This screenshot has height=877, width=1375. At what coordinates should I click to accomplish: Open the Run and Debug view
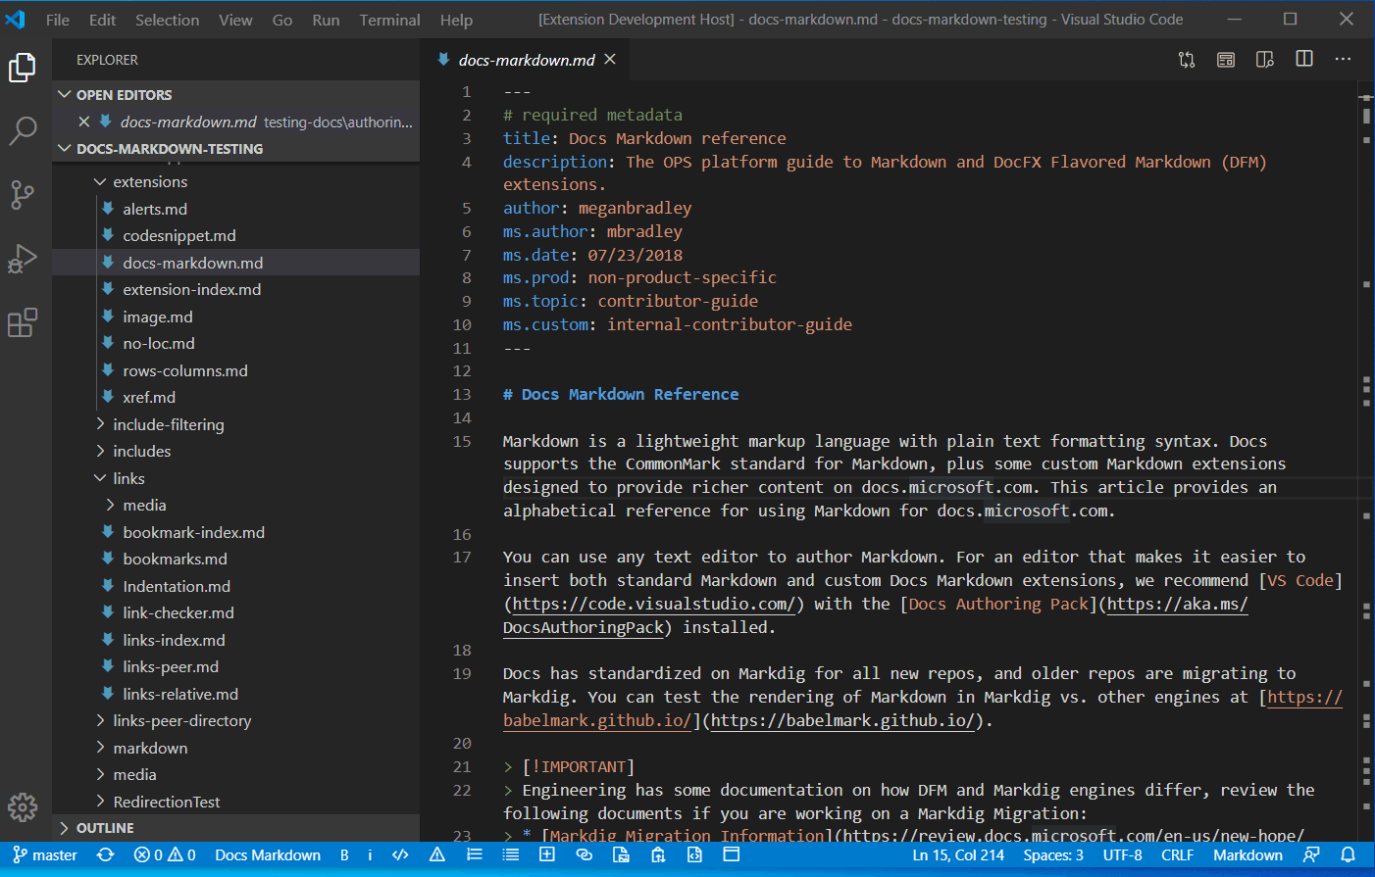(23, 259)
